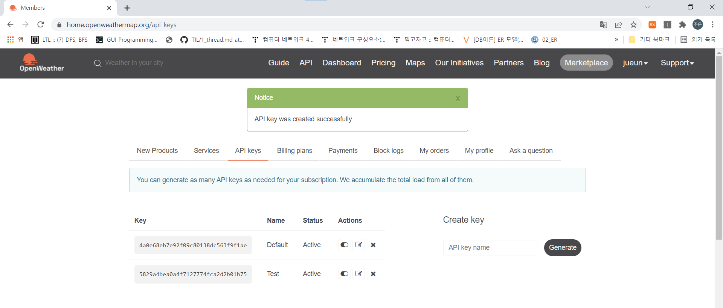Switch to the Billing plans tab
Screen dimensions: 723x308
pyautogui.click(x=294, y=151)
